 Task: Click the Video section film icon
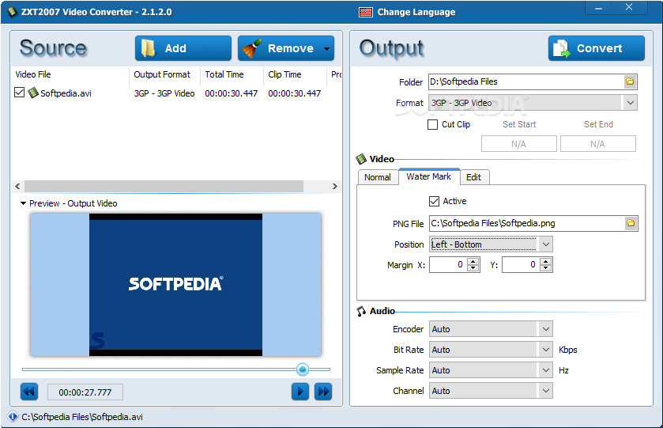tap(361, 159)
